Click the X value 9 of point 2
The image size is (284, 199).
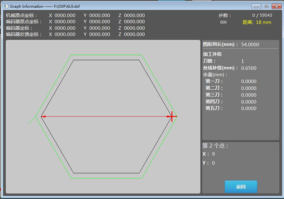tap(213, 154)
